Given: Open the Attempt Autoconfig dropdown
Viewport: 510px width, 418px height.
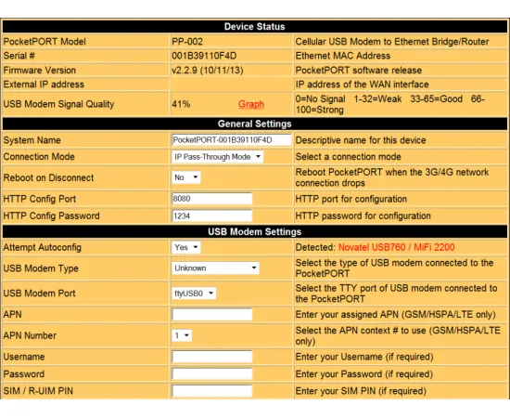Looking at the screenshot, I should (x=186, y=247).
